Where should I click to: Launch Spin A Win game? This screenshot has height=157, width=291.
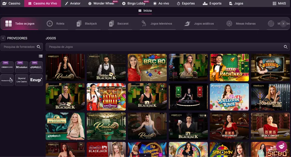(229, 149)
